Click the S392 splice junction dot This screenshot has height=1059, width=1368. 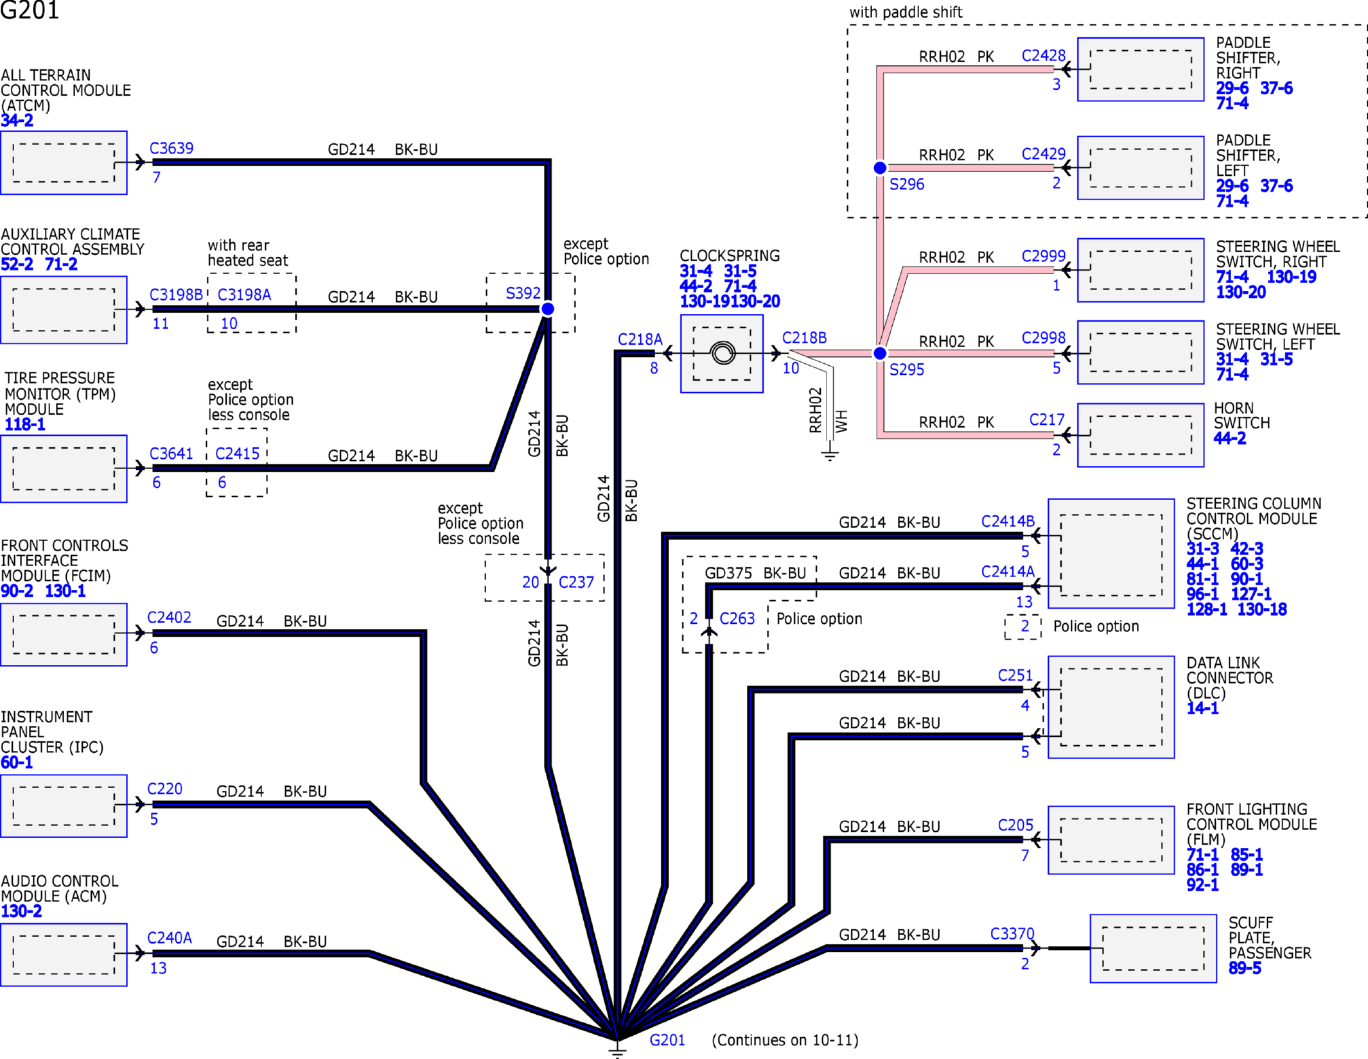point(547,309)
